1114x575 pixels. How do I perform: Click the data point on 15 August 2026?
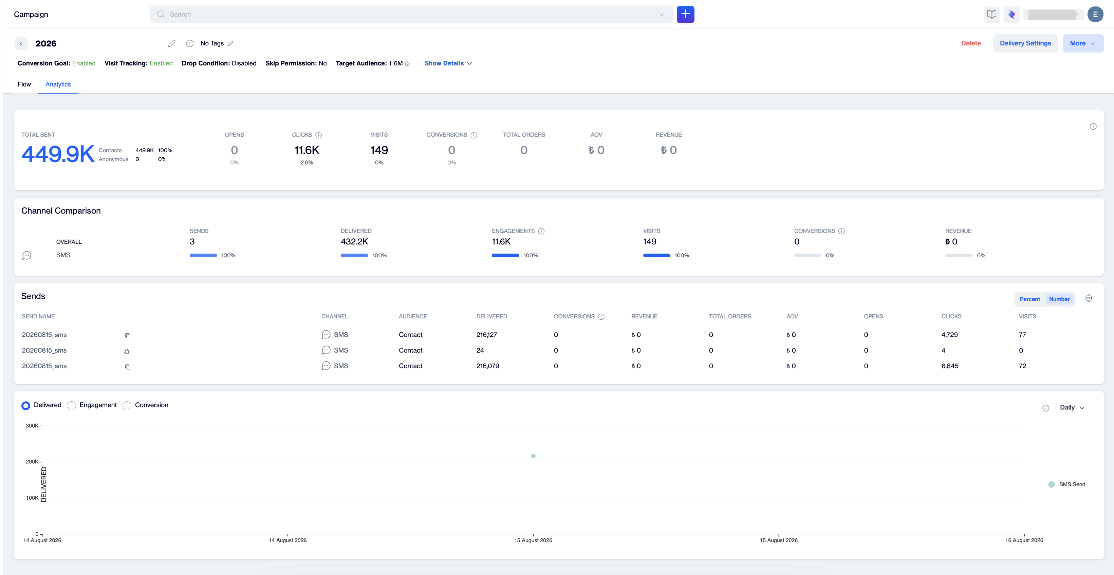(533, 456)
